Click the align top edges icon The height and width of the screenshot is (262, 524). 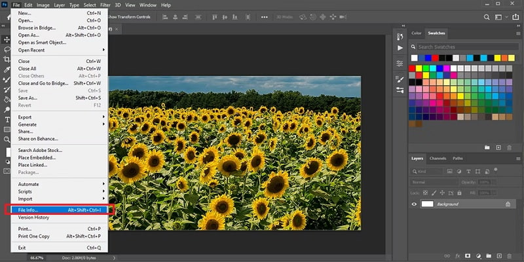215,17
